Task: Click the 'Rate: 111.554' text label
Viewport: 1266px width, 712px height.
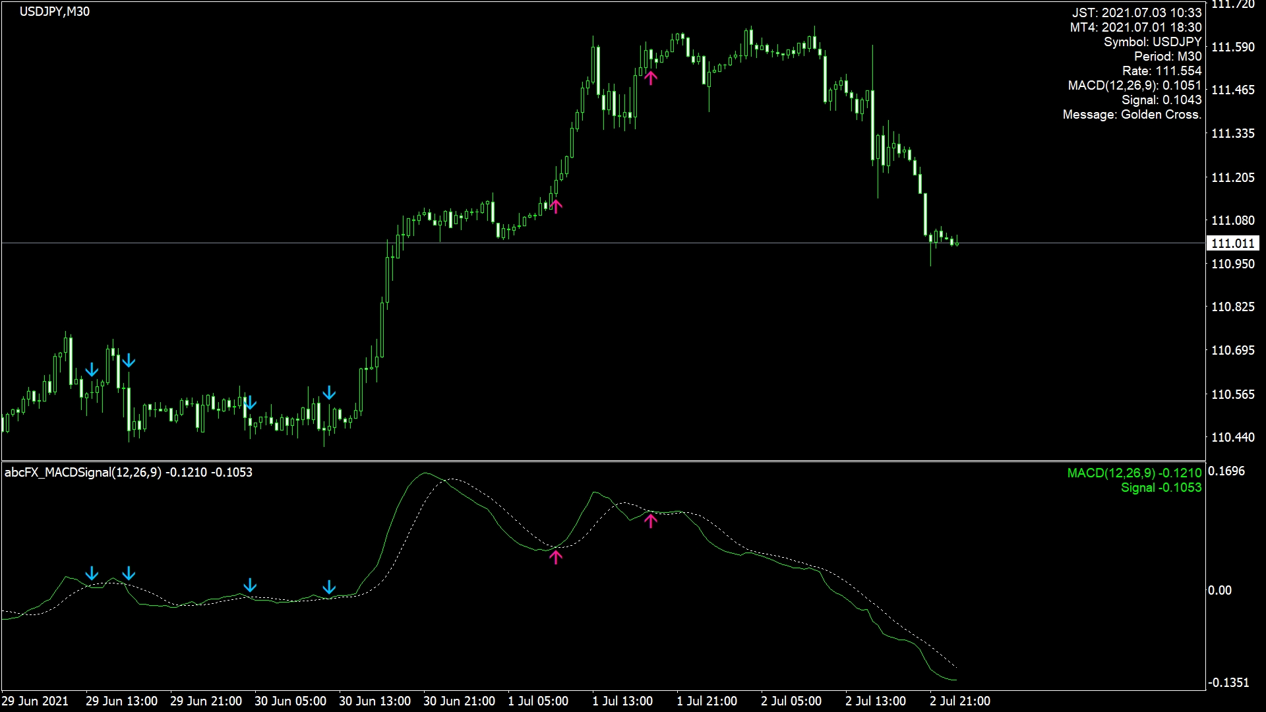Action: pyautogui.click(x=1161, y=71)
